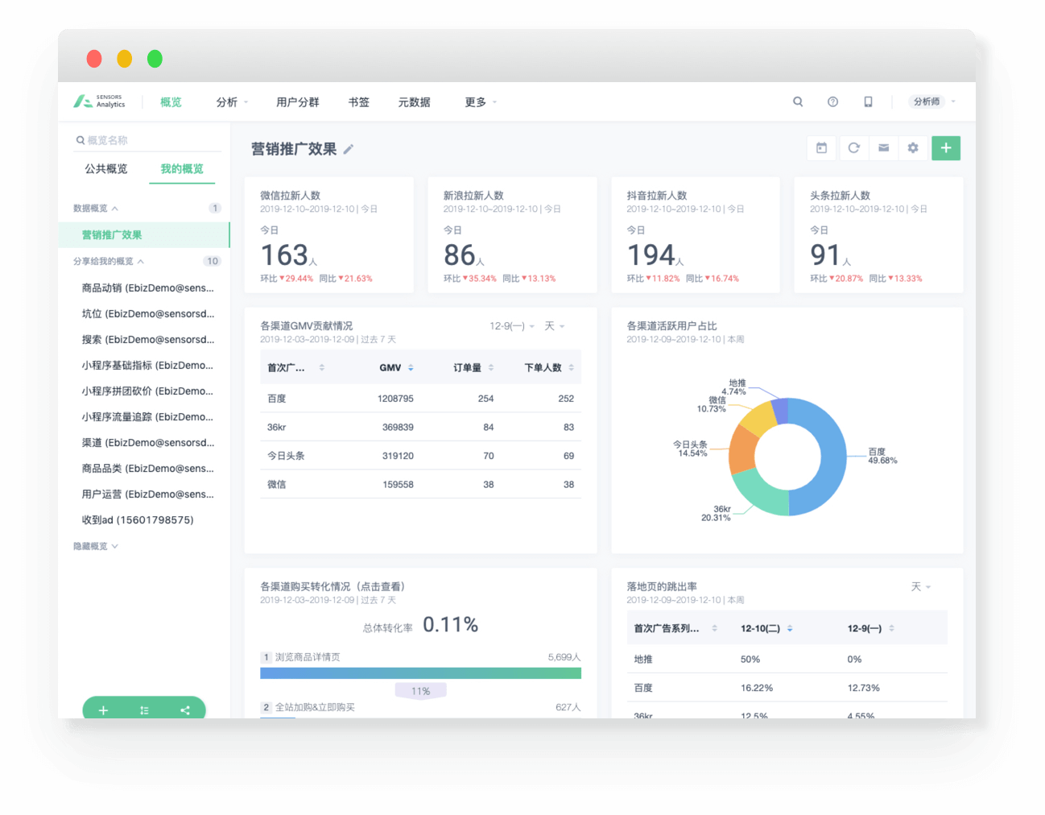Open the top navigation search icon

[798, 102]
